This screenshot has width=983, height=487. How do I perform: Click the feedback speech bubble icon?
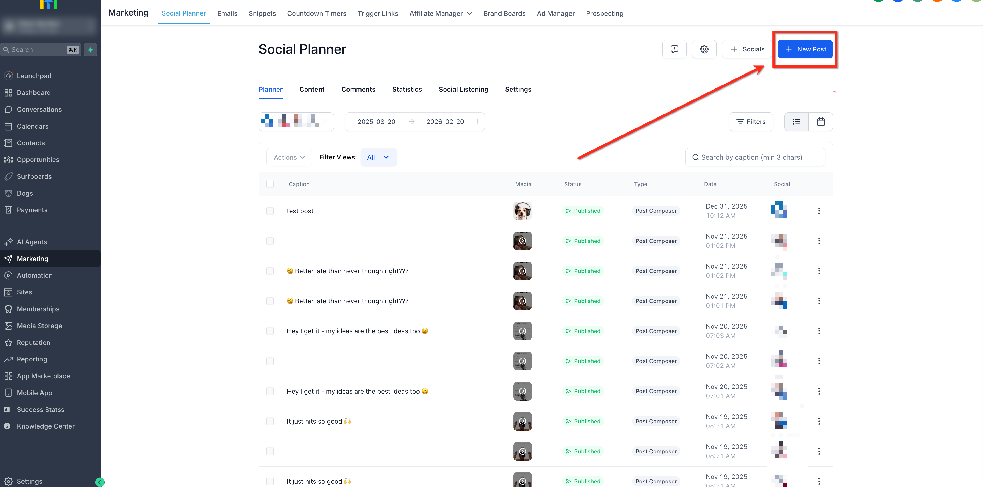tap(674, 49)
